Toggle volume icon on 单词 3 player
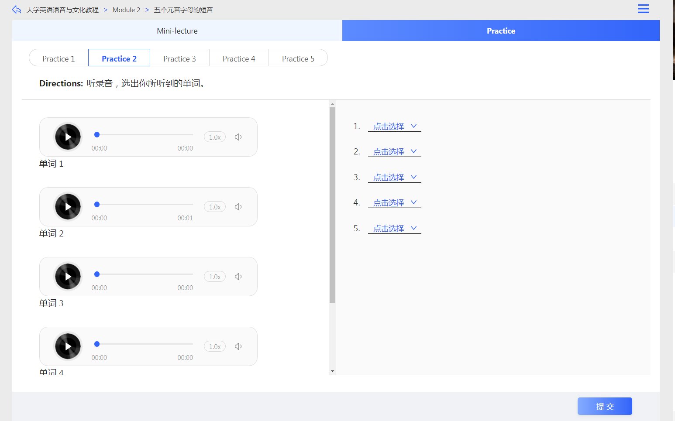The width and height of the screenshot is (675, 421). [x=238, y=277]
